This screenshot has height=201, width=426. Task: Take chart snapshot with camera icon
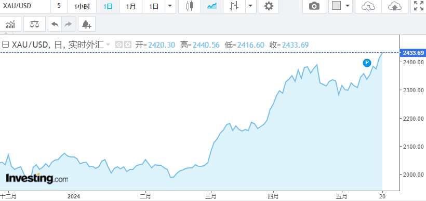click(314, 6)
